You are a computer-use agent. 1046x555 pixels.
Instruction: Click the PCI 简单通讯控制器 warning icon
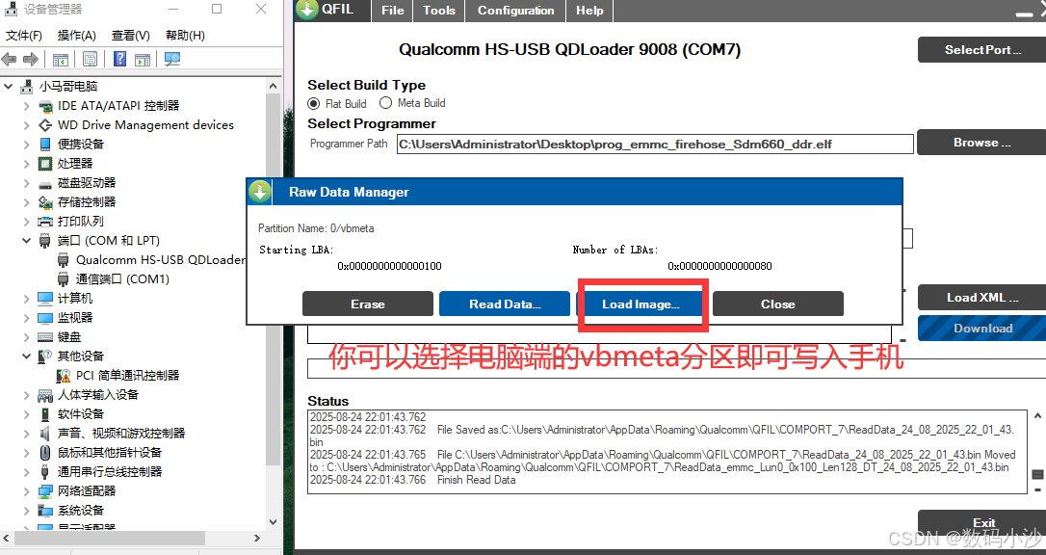64,376
